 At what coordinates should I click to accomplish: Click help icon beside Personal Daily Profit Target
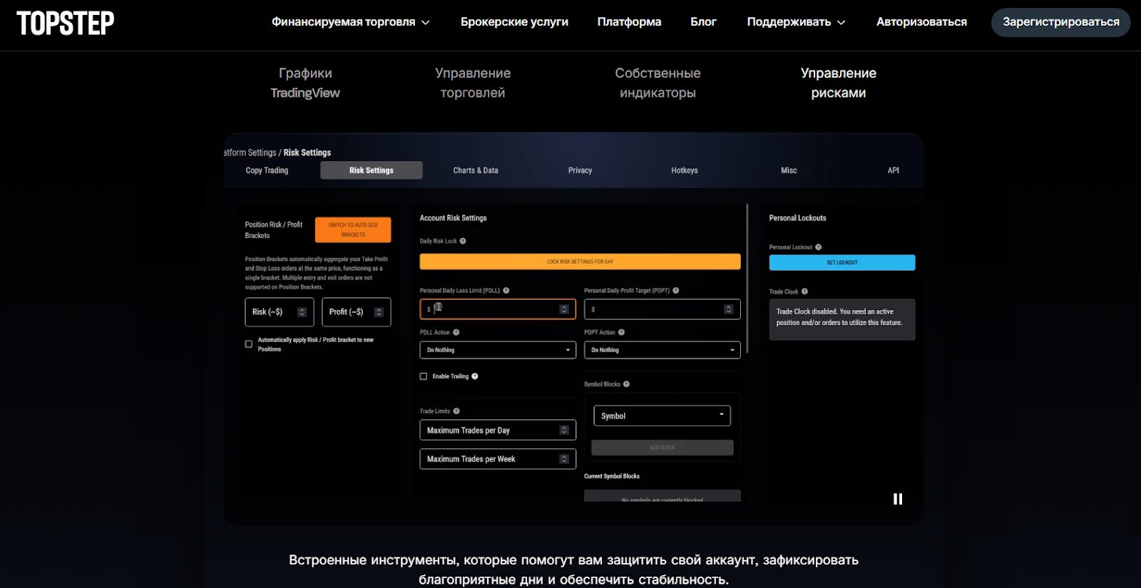676,291
